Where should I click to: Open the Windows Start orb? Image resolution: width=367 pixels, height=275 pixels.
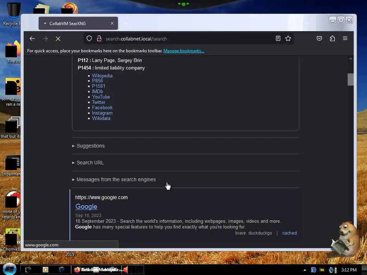point(9,269)
